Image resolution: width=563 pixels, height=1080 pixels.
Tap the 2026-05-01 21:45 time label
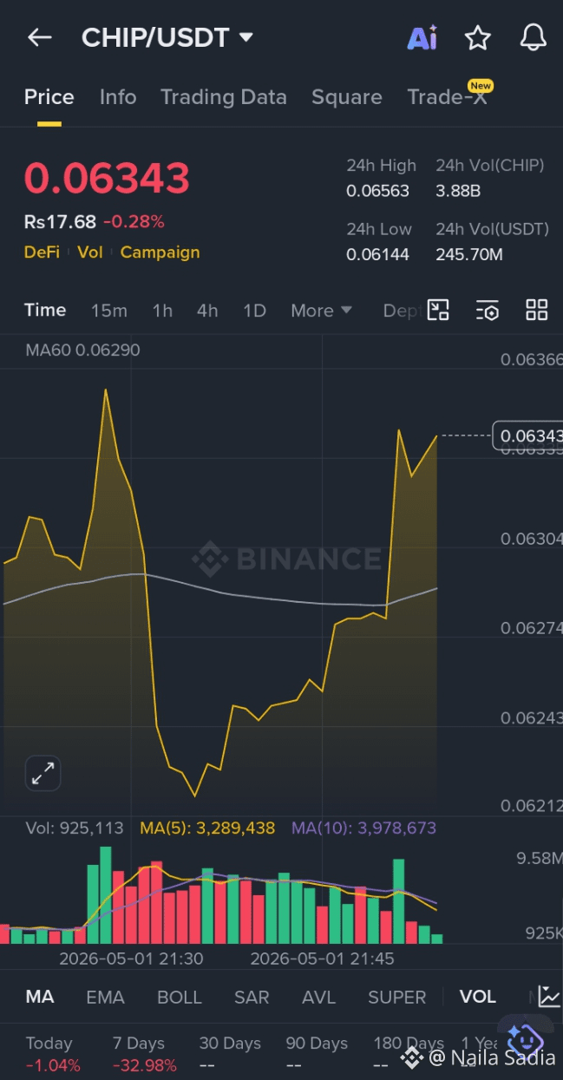coord(322,959)
